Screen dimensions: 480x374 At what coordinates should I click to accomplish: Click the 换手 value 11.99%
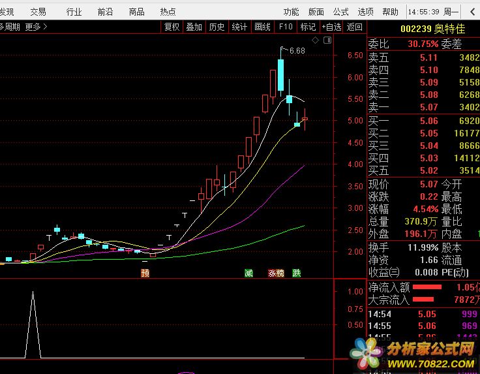coord(423,247)
